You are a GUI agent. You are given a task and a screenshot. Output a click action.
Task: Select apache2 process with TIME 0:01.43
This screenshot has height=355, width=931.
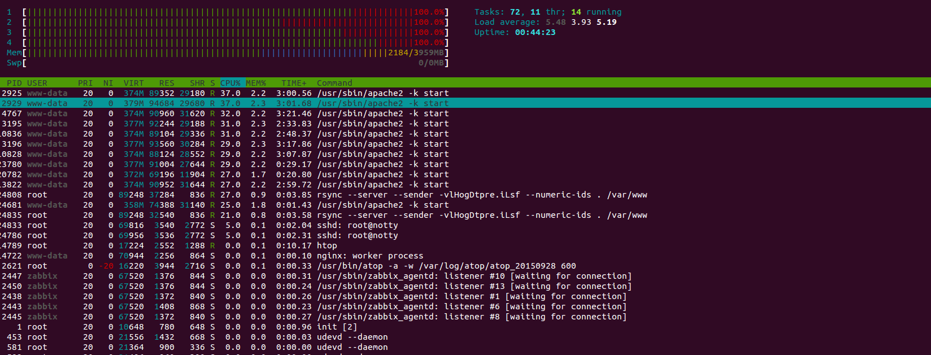click(x=465, y=205)
